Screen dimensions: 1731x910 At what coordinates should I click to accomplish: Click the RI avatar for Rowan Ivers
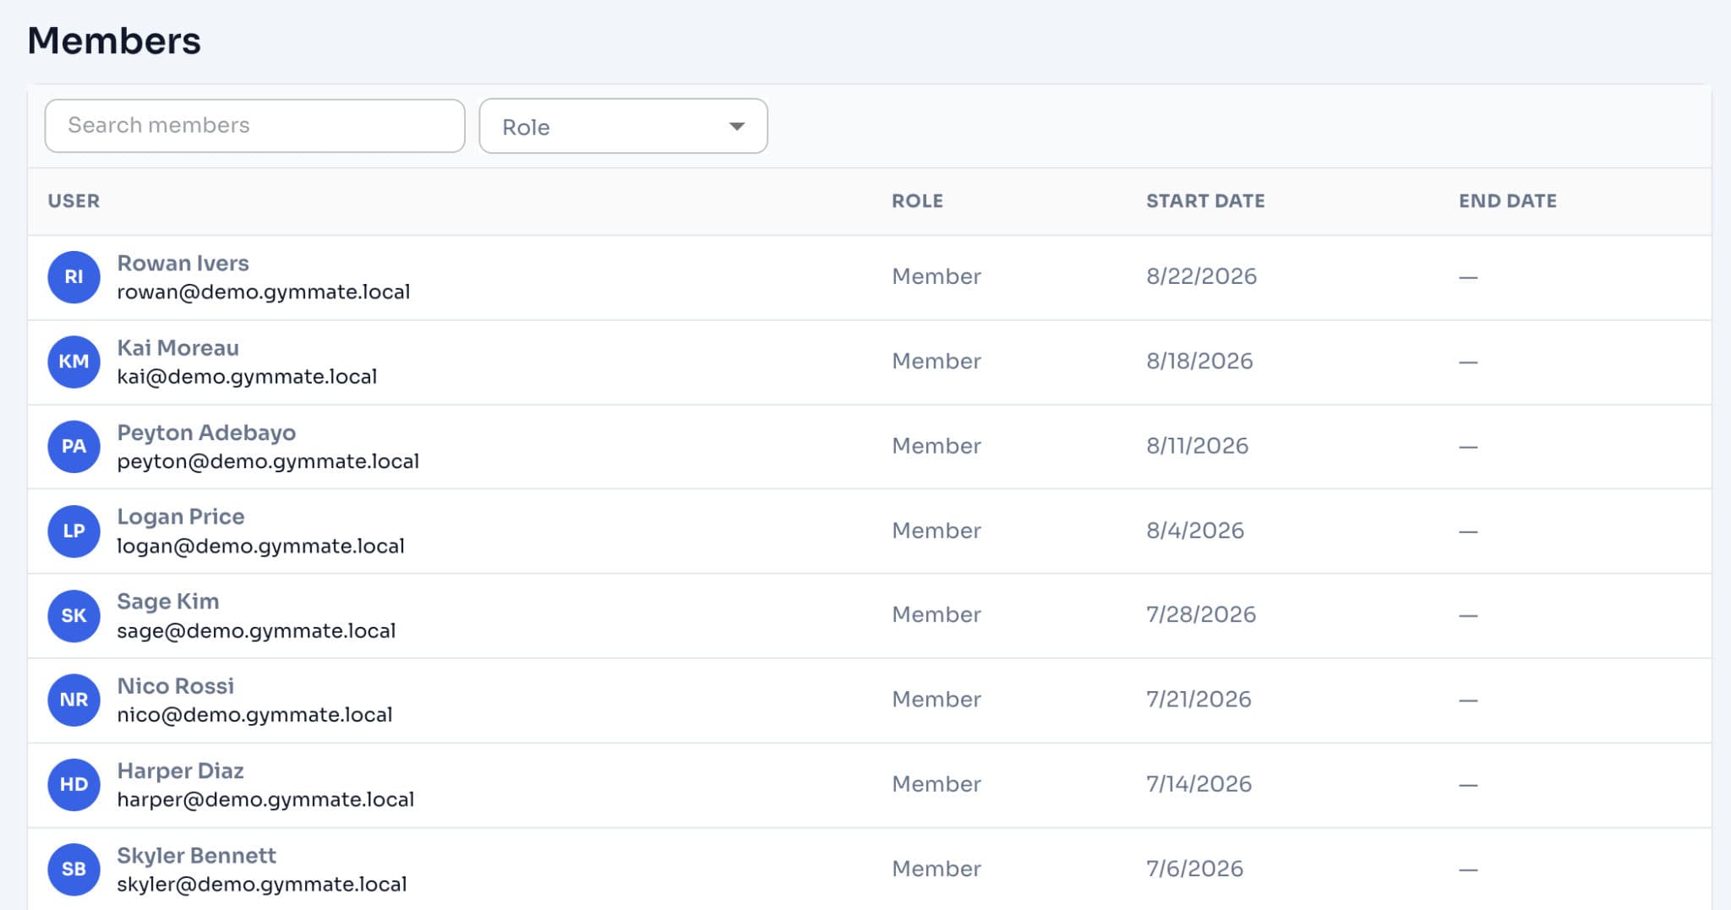coord(74,277)
